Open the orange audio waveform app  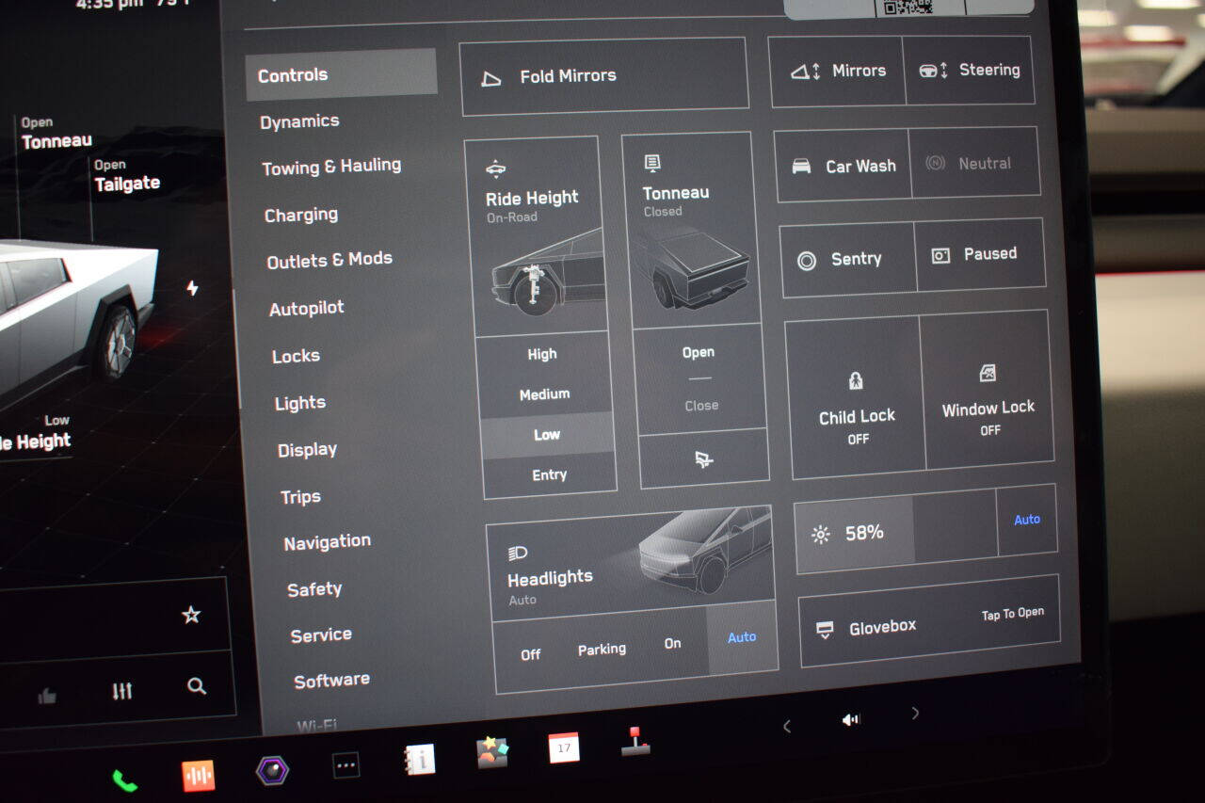(199, 776)
